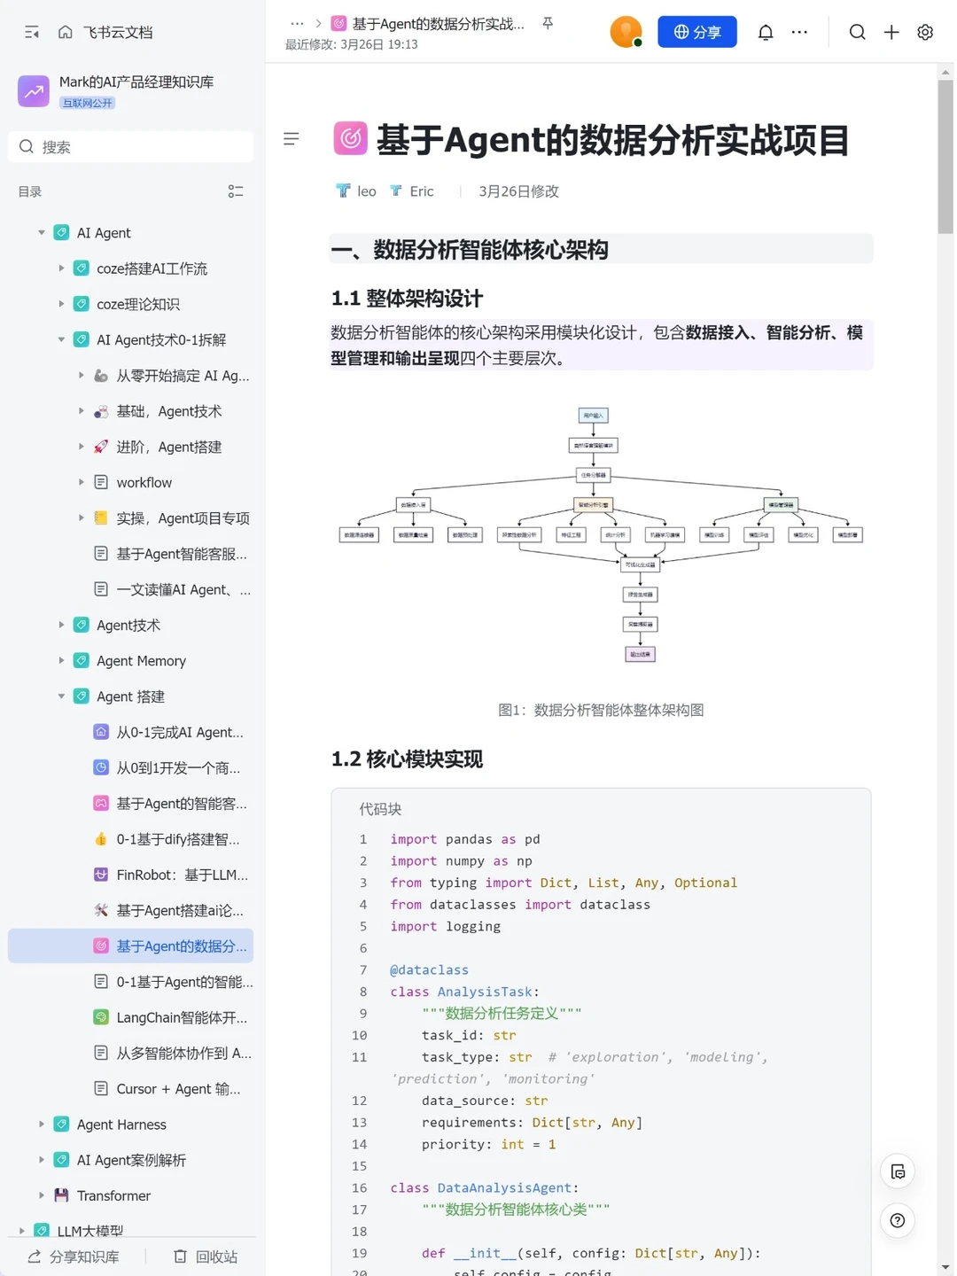This screenshot has height=1276, width=957.
Task: Click the 目录 label
Action: [x=30, y=191]
